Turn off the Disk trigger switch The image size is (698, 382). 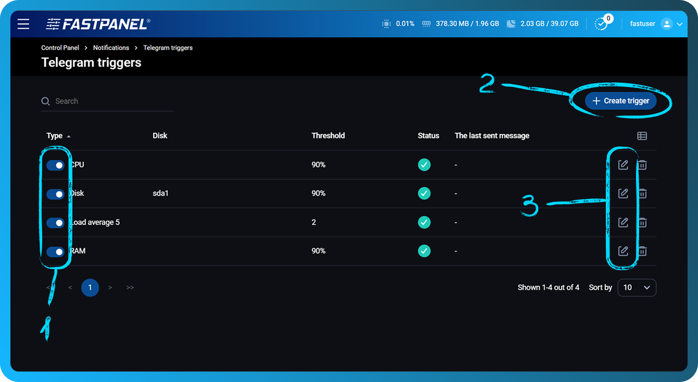click(55, 194)
